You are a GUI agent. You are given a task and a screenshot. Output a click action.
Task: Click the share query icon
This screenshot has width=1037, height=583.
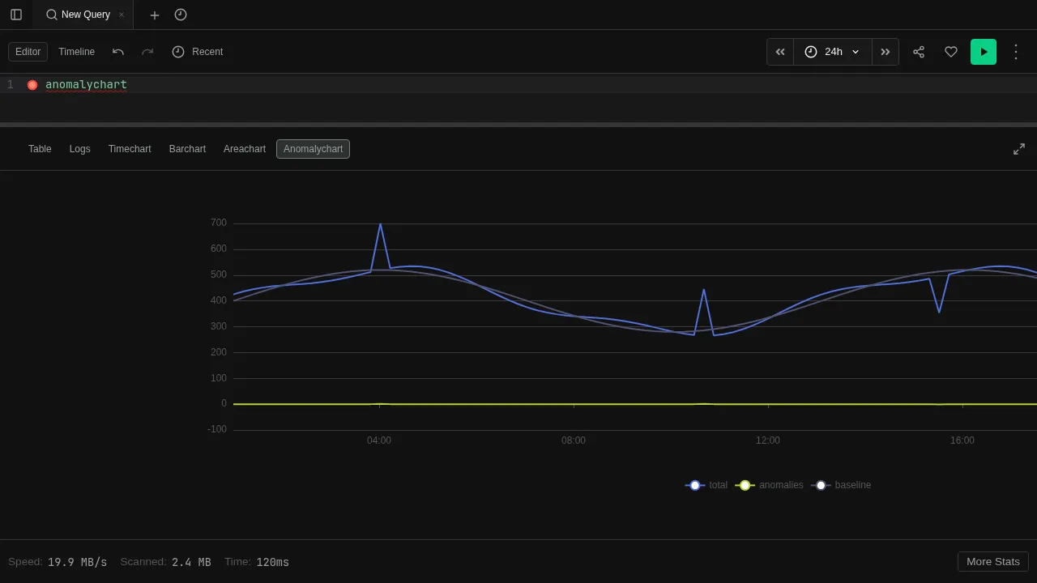click(919, 51)
